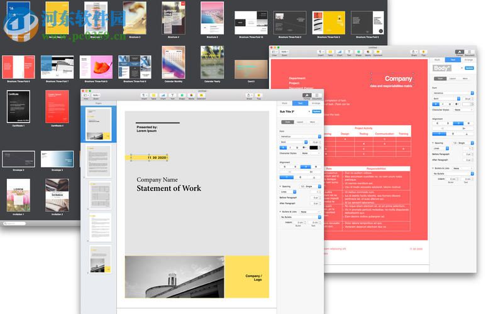
Task: Click Format brush icon in Statement of Work window
Action: point(307,95)
